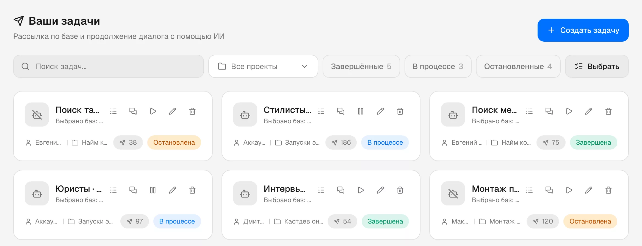Viewport: 642px width, 246px height.
Task: Delete the Интервь… task
Action: pyautogui.click(x=400, y=190)
